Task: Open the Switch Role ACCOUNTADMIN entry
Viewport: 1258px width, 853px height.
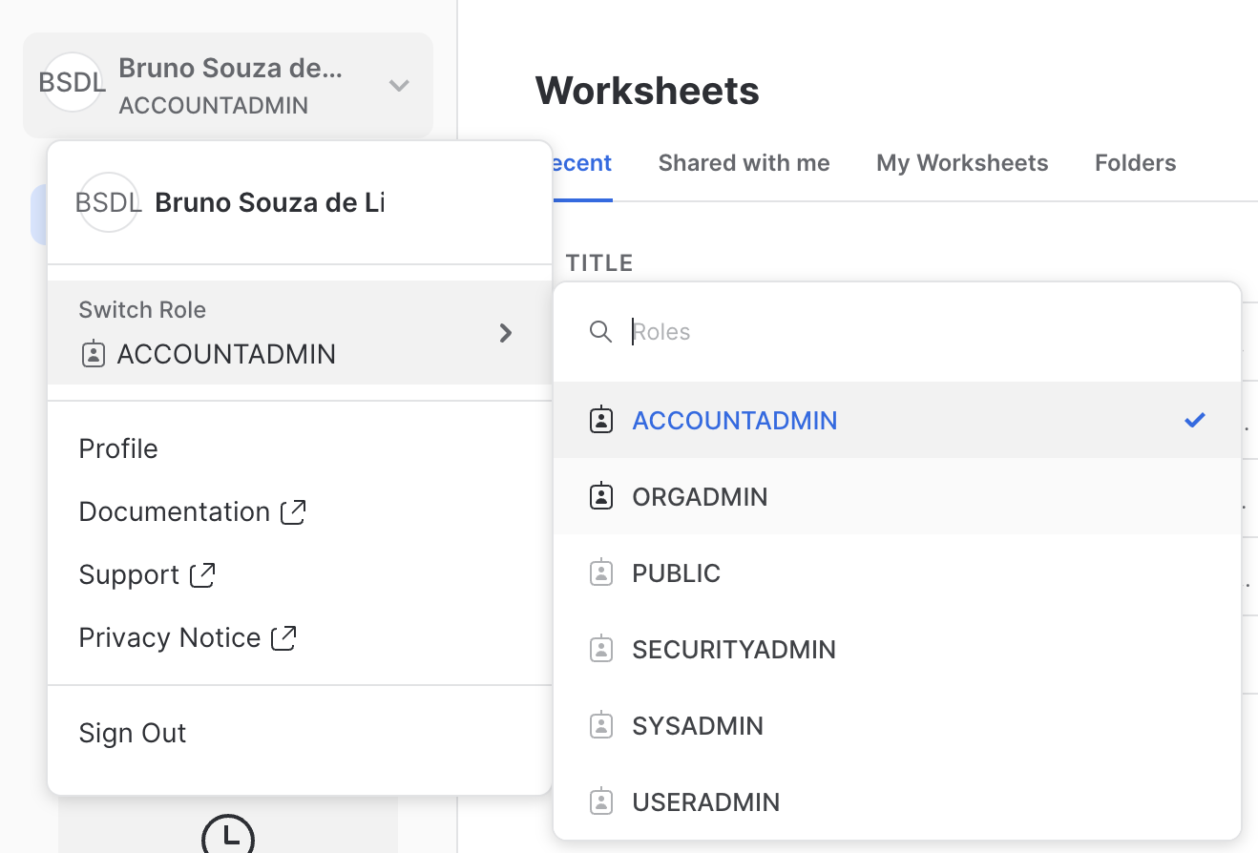Action: (x=225, y=354)
